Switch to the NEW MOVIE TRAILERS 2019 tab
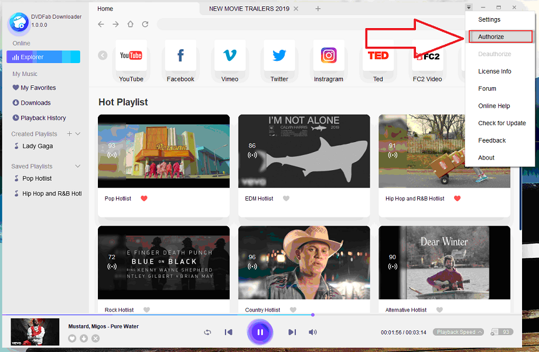Screen dimensions: 539x352 [249, 9]
